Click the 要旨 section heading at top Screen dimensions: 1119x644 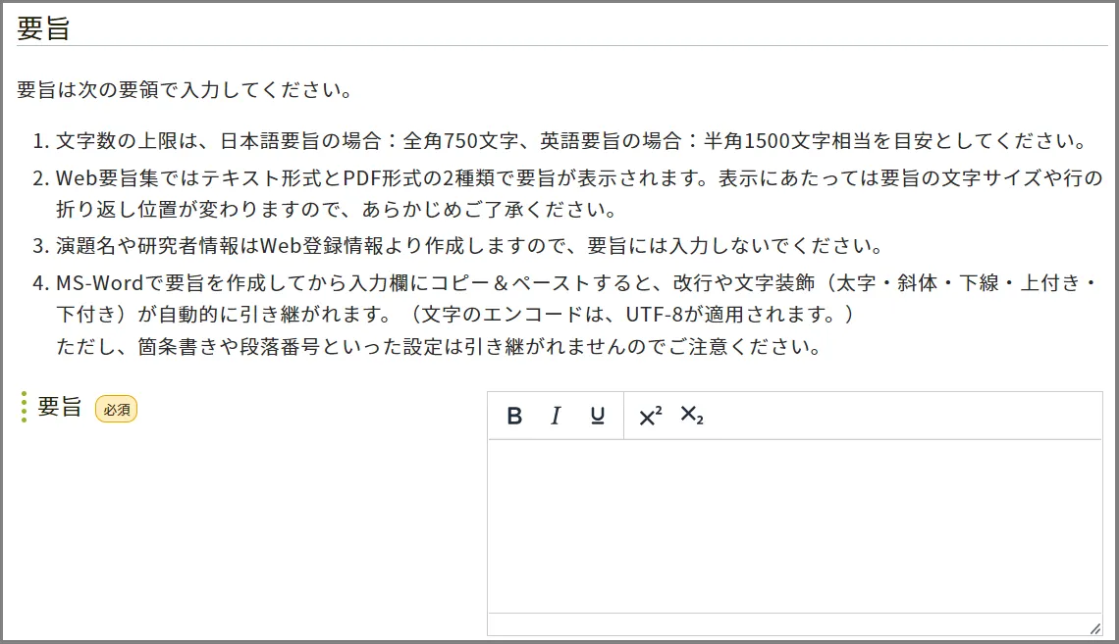[43, 28]
